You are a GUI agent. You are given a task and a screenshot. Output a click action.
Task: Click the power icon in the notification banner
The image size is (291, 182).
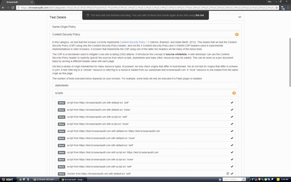(88, 15)
